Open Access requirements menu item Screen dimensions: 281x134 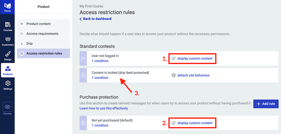coord(43,34)
